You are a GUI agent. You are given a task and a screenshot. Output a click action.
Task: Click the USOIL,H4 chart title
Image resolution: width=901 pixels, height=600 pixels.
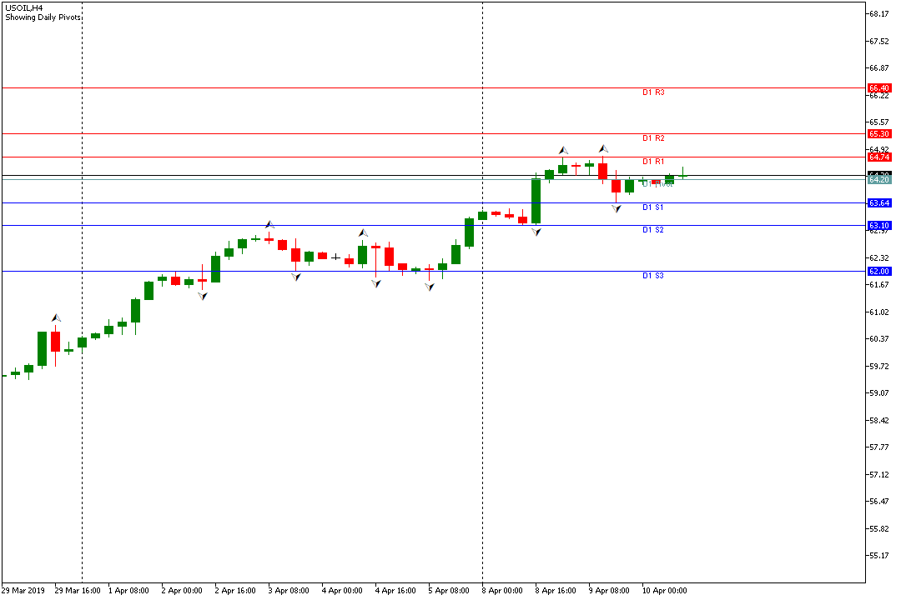click(x=23, y=7)
